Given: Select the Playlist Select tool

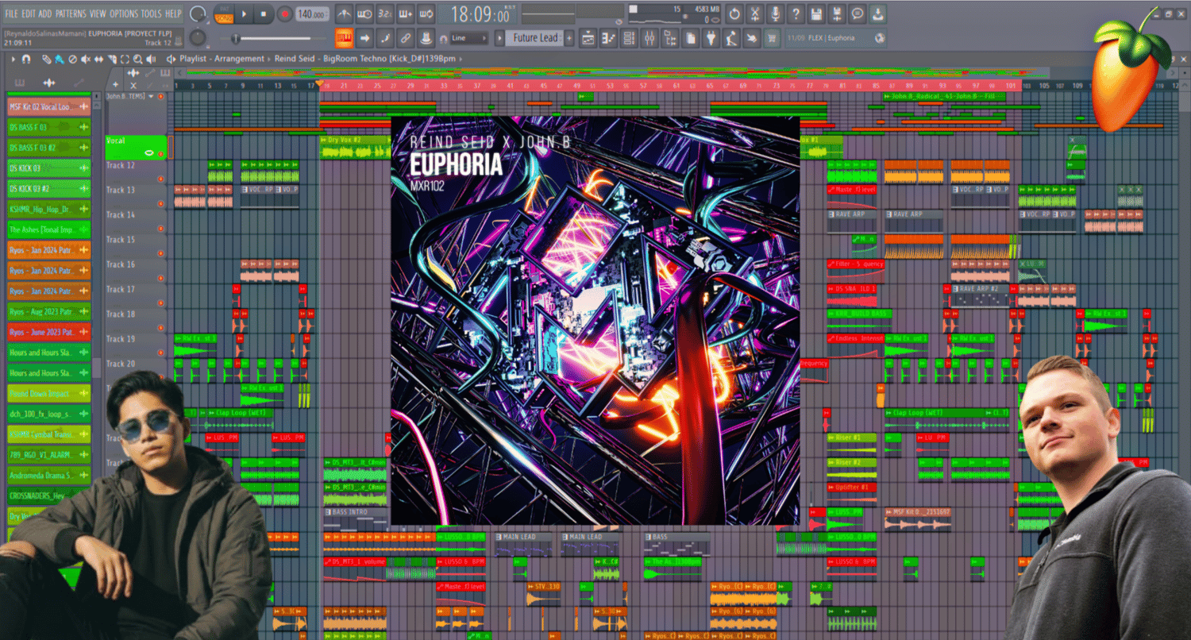Looking at the screenshot, I should click(125, 59).
